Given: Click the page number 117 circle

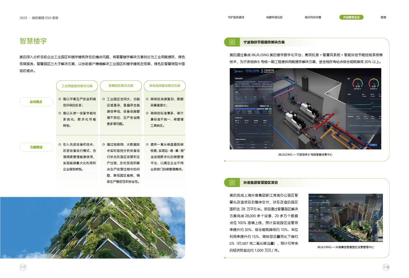Looking at the screenshot, I should pos(23,267).
